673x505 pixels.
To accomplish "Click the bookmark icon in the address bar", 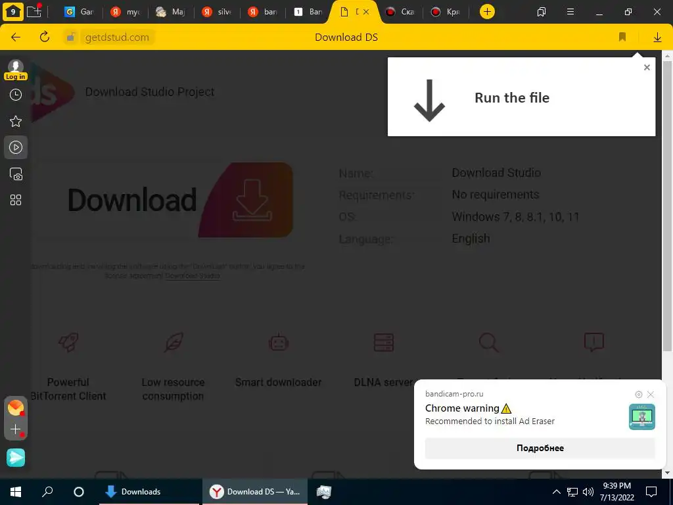I will pyautogui.click(x=622, y=37).
